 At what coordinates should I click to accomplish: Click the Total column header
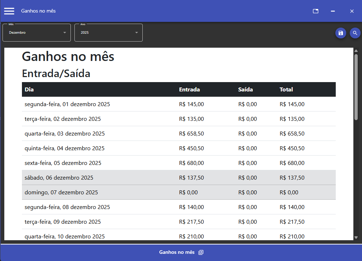pyautogui.click(x=286, y=89)
